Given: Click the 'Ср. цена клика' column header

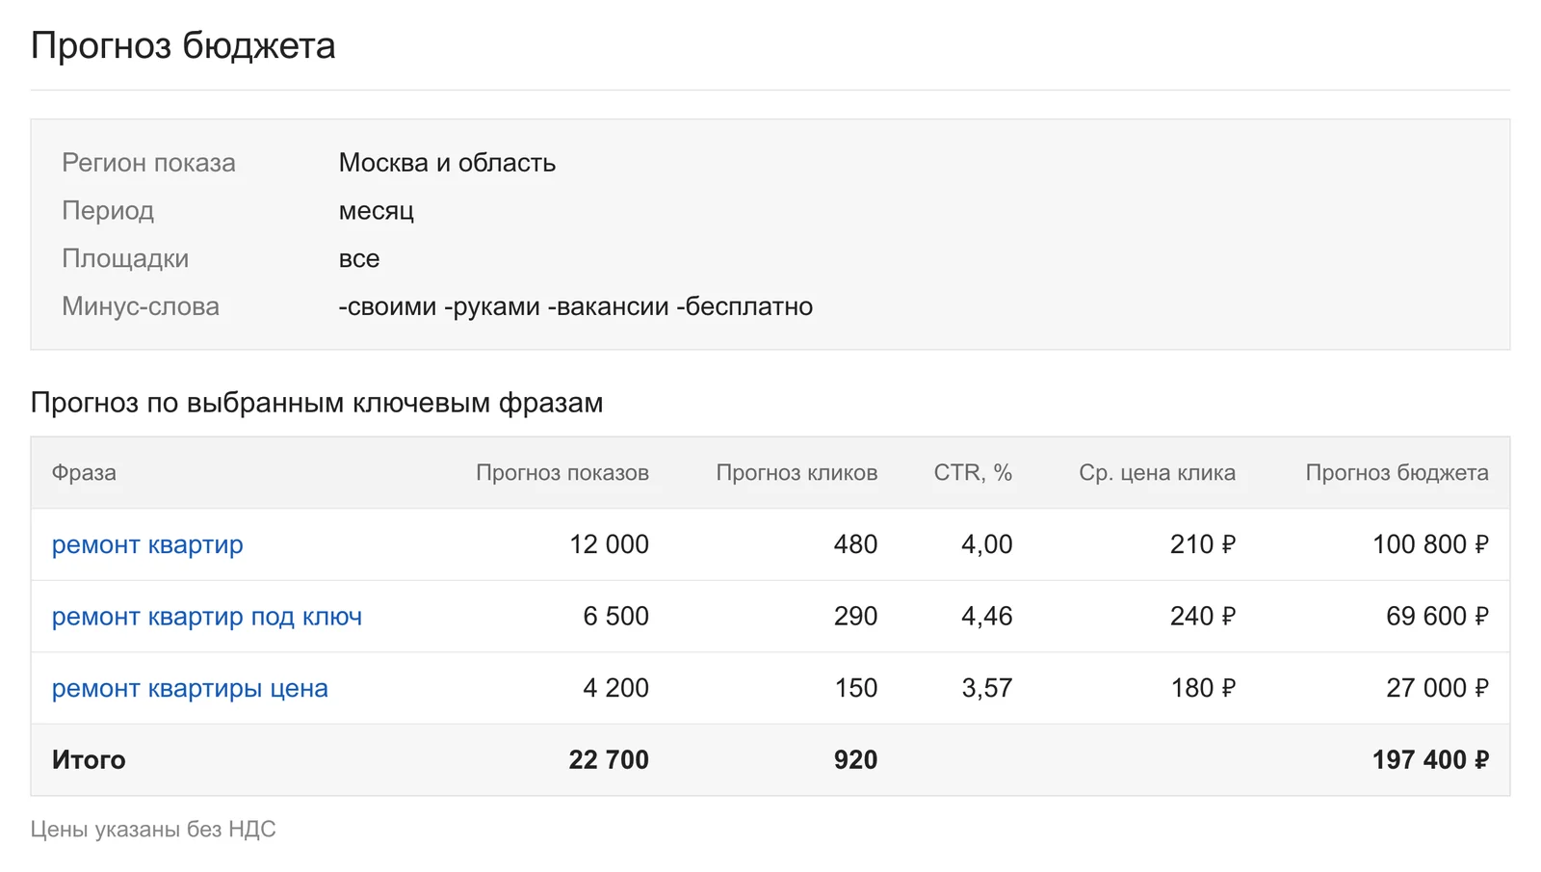Looking at the screenshot, I should 1157,473.
